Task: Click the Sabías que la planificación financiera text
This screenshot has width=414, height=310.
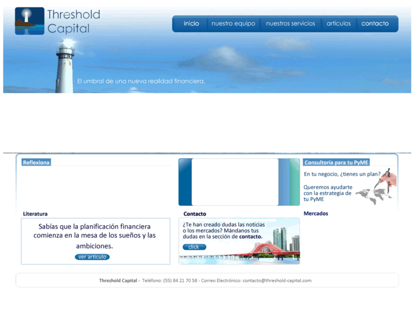Action: [x=95, y=236]
